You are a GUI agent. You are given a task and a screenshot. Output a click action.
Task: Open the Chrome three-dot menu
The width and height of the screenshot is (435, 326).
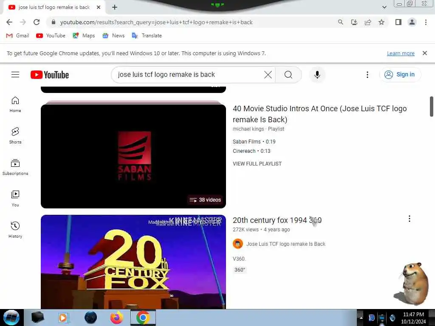426,22
